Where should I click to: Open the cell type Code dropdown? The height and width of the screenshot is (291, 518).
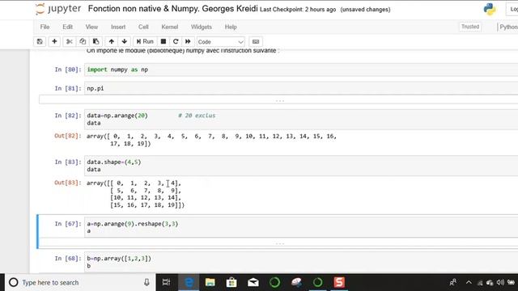coord(220,42)
